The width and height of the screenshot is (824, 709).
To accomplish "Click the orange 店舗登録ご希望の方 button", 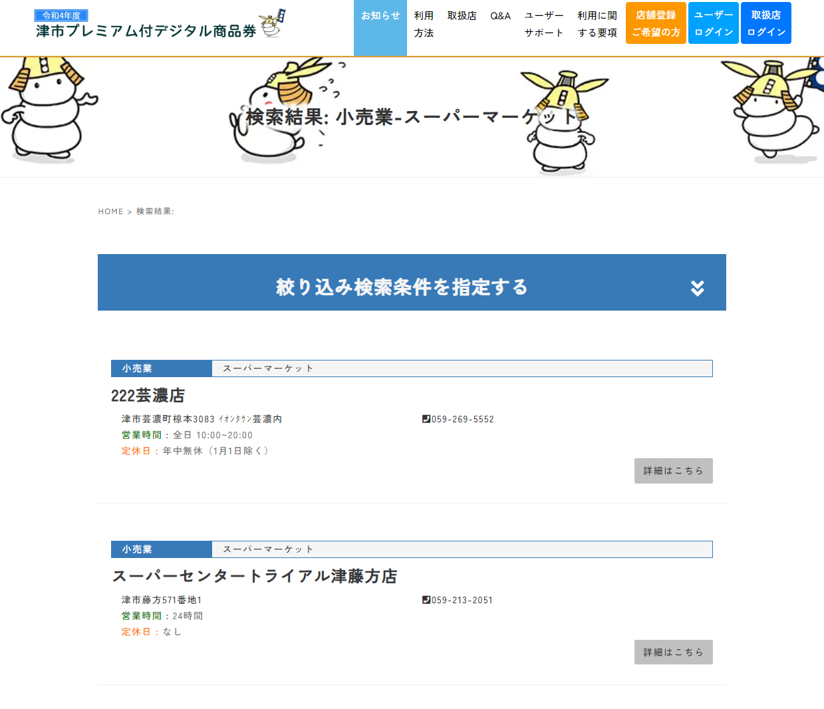I will coord(656,23).
